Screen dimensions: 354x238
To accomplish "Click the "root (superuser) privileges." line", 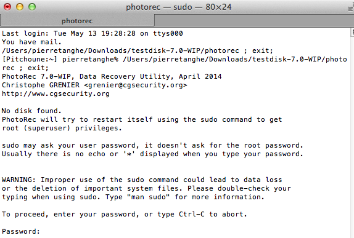I will click(x=62, y=128).
